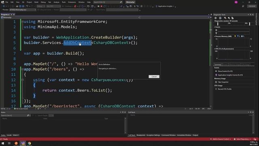259x146 pixels.
Task: Open the Extensions menu
Action: [x=72, y=2]
